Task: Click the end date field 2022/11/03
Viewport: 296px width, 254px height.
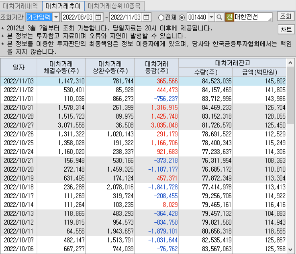Action: [126, 17]
